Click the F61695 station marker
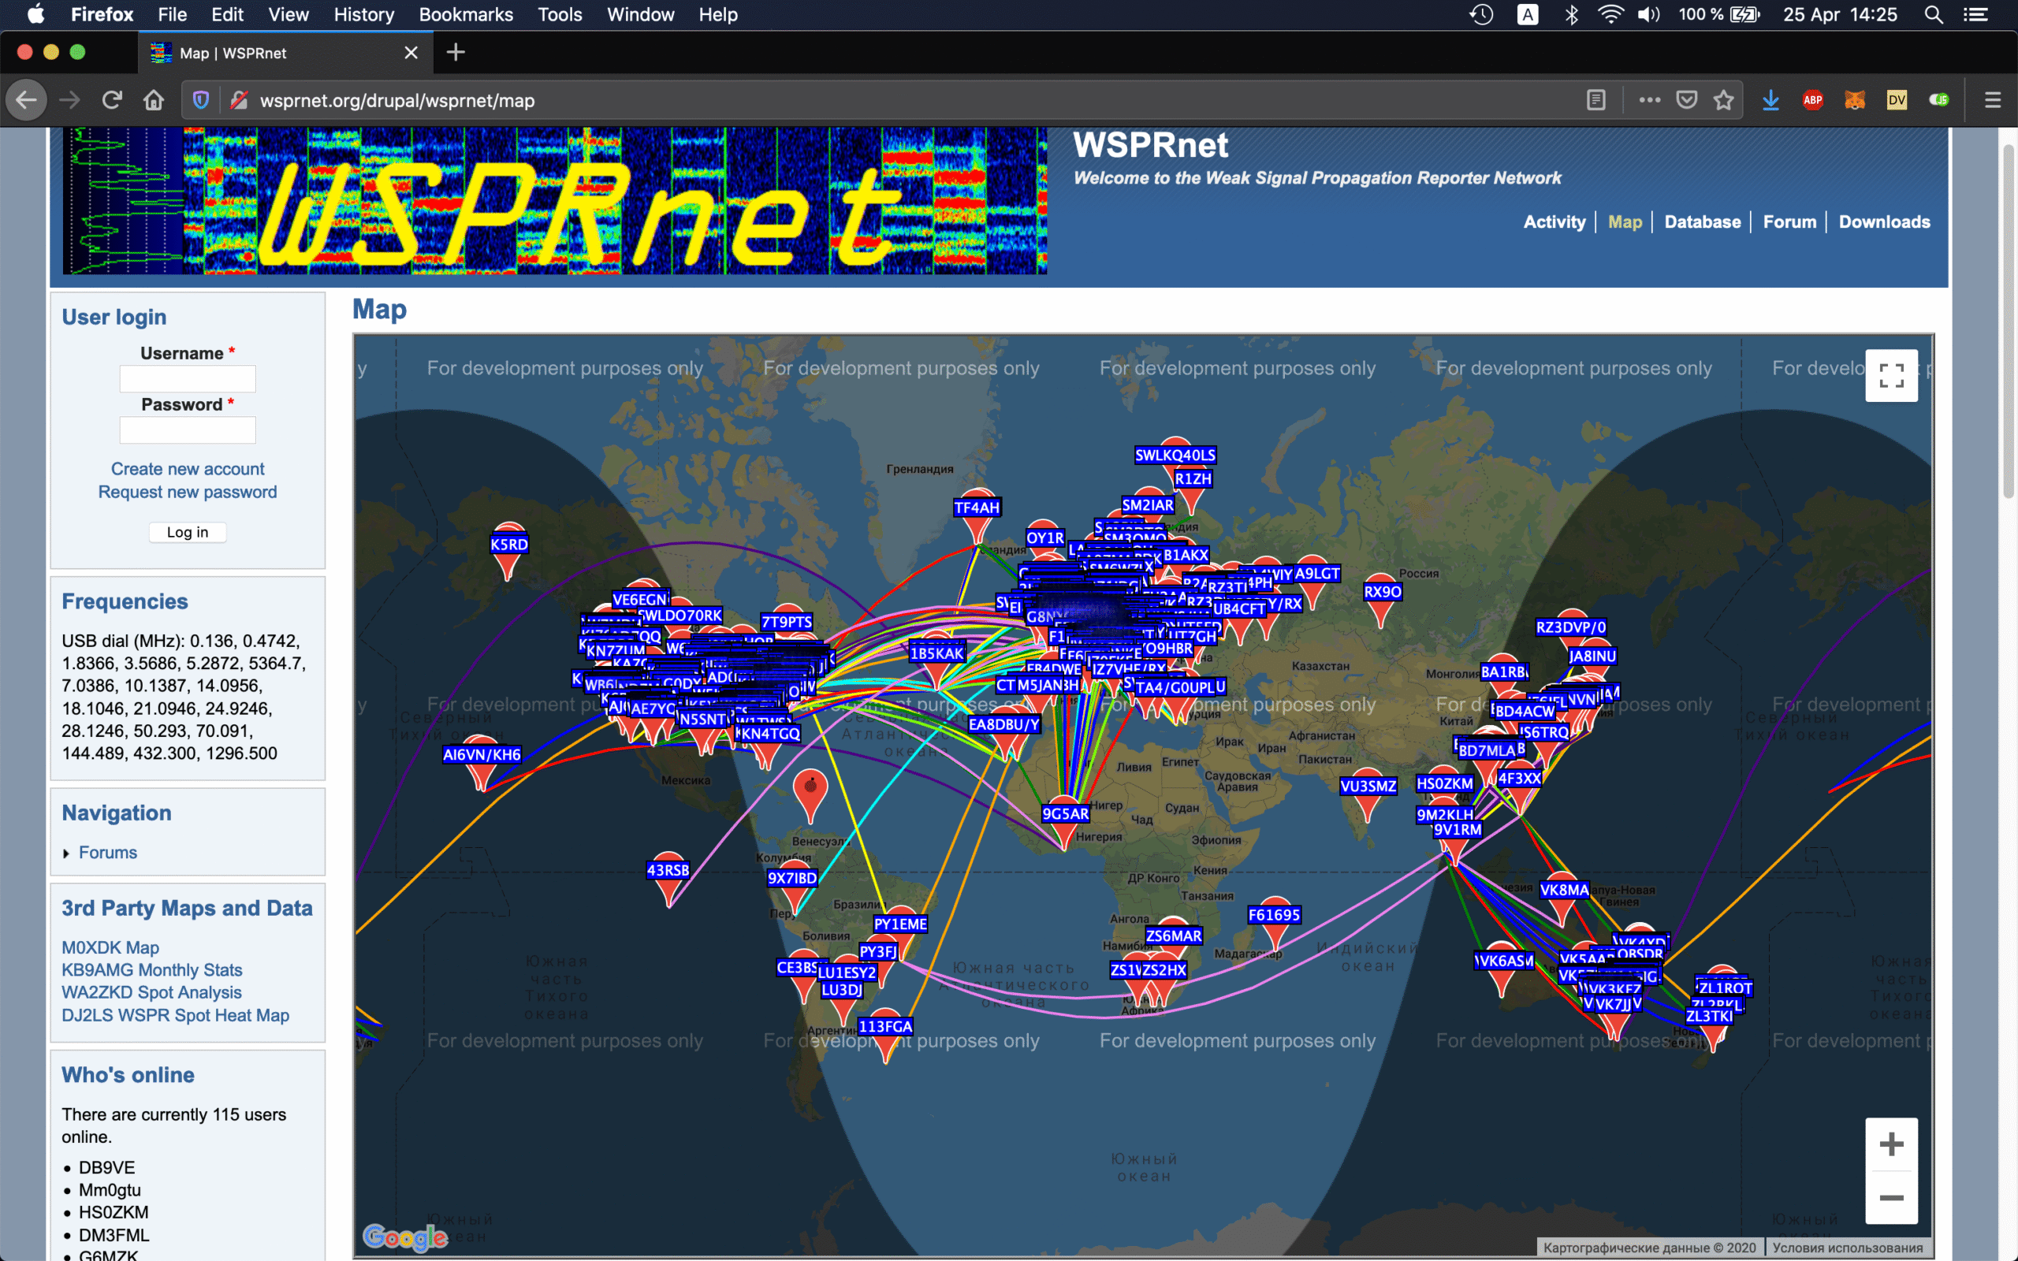Viewport: 2018px width, 1261px height. coord(1273,924)
